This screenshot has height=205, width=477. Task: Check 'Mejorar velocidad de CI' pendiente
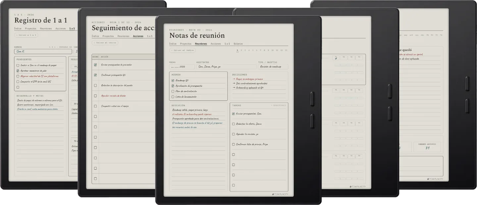click(x=18, y=76)
